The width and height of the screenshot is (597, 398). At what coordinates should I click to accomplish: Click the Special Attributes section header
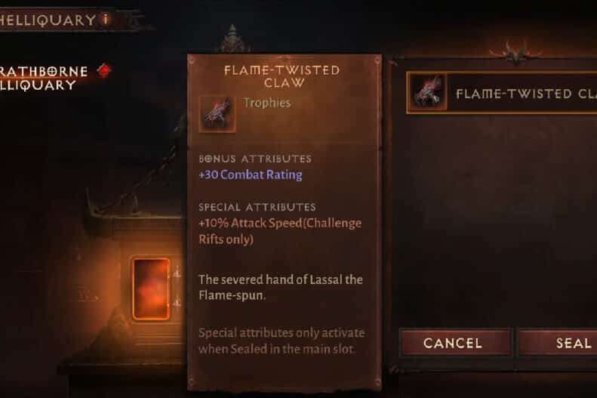[257, 207]
